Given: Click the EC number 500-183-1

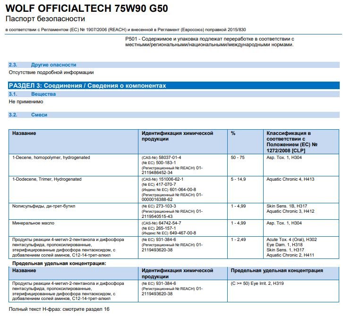Looking at the screenshot, I should [166, 163].
